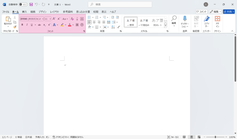Switch to the レイアウト (Layout) tab
The width and height of the screenshot is (237, 139).
tap(54, 12)
